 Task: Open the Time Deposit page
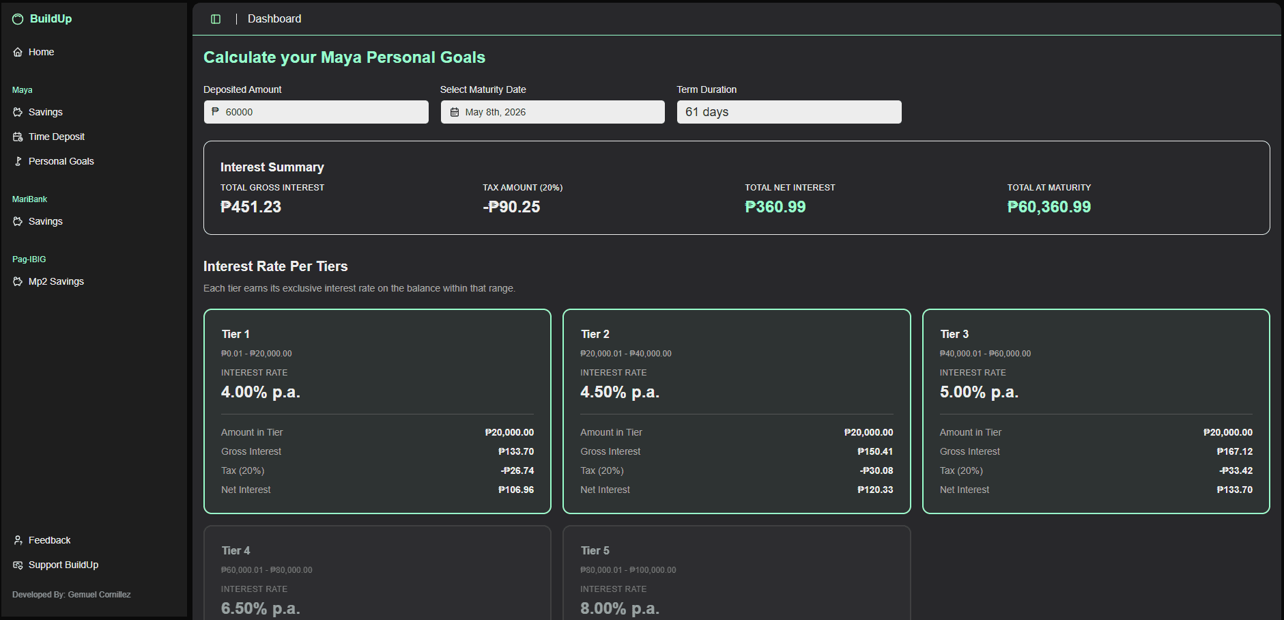[57, 137]
